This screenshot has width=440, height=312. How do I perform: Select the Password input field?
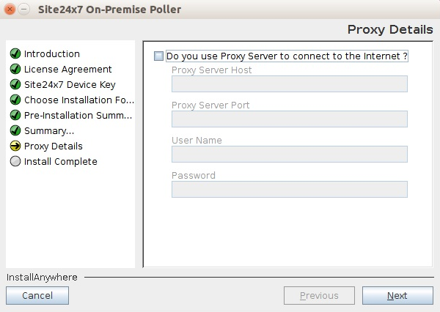(x=289, y=190)
